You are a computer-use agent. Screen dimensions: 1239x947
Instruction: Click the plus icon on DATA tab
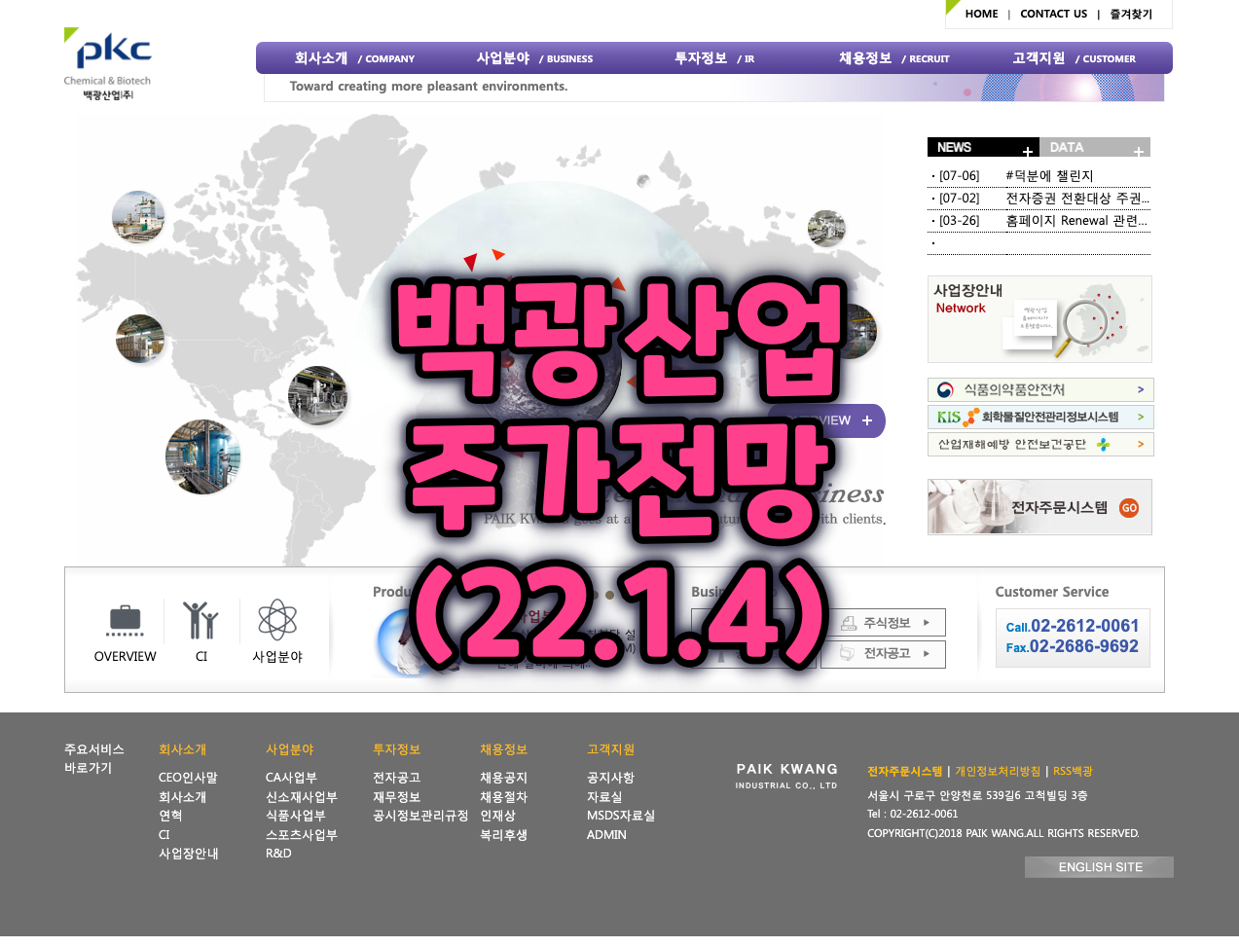pos(1138,152)
